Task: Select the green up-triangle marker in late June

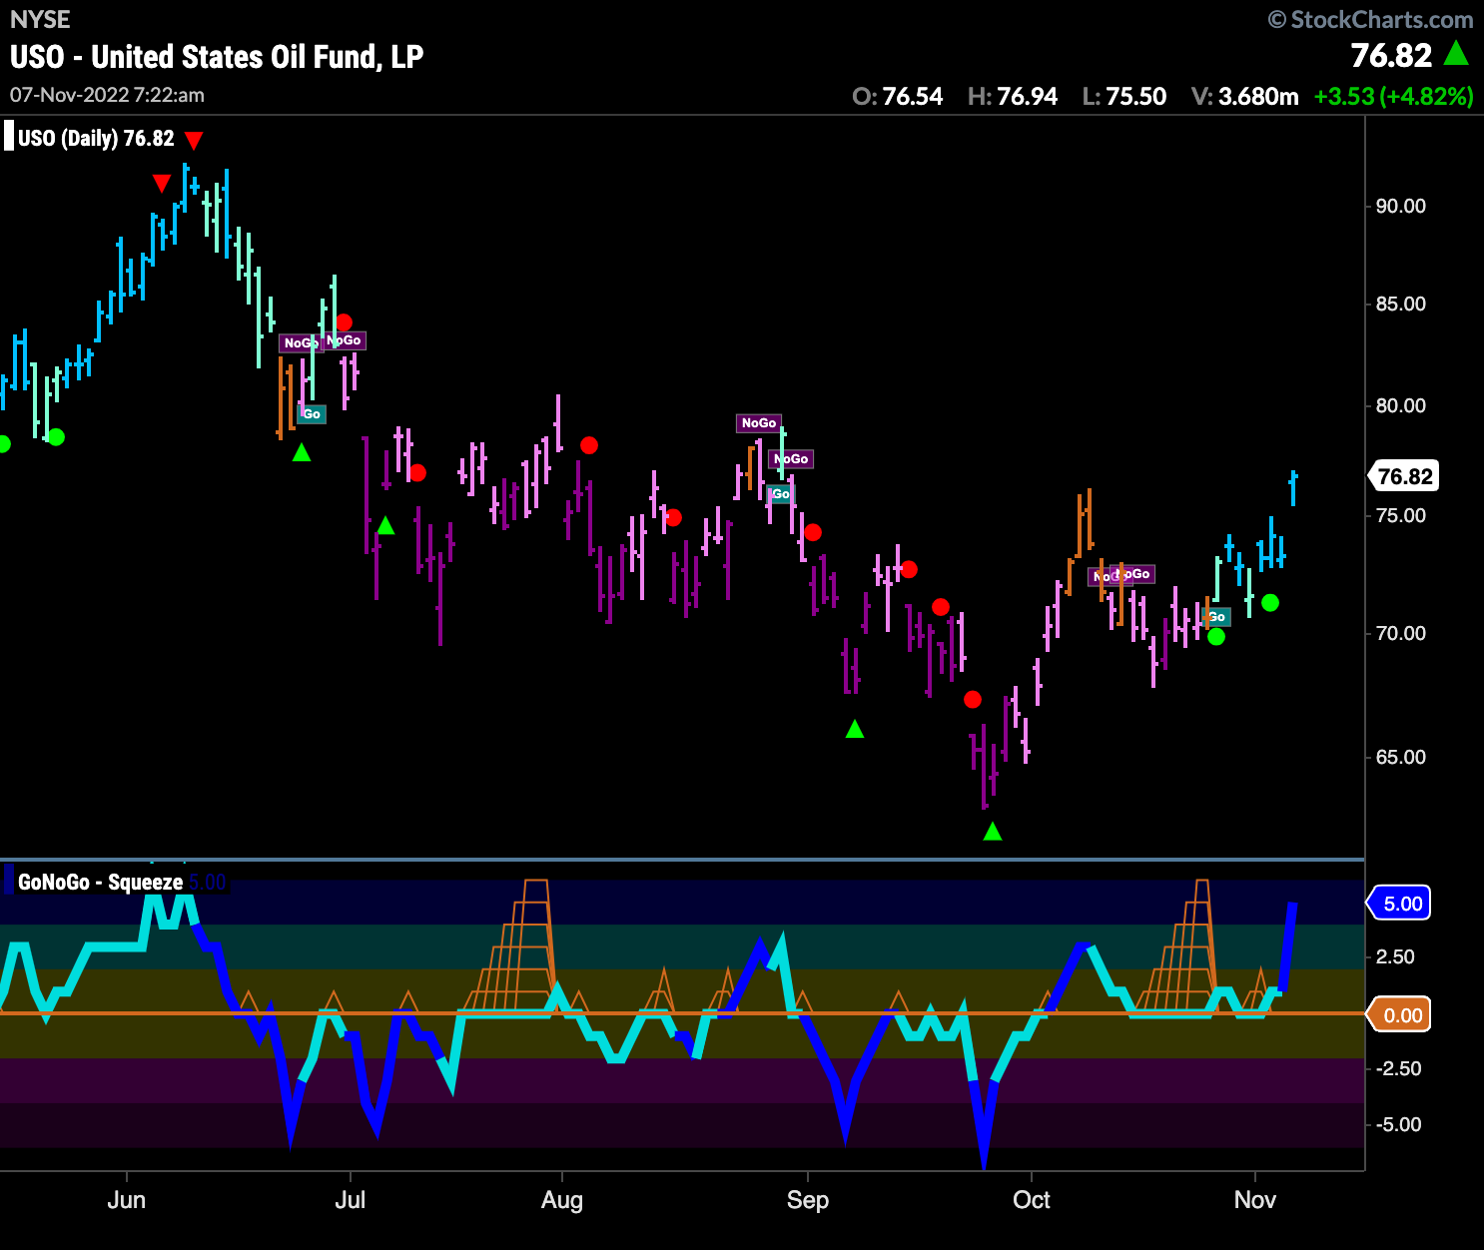Action: coord(302,452)
